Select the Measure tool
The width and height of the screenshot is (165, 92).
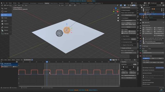pos(6,30)
